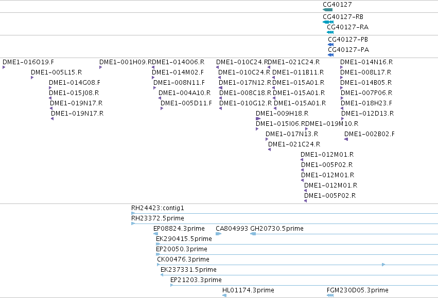Open feature DME1-016O19.F label

28,62
